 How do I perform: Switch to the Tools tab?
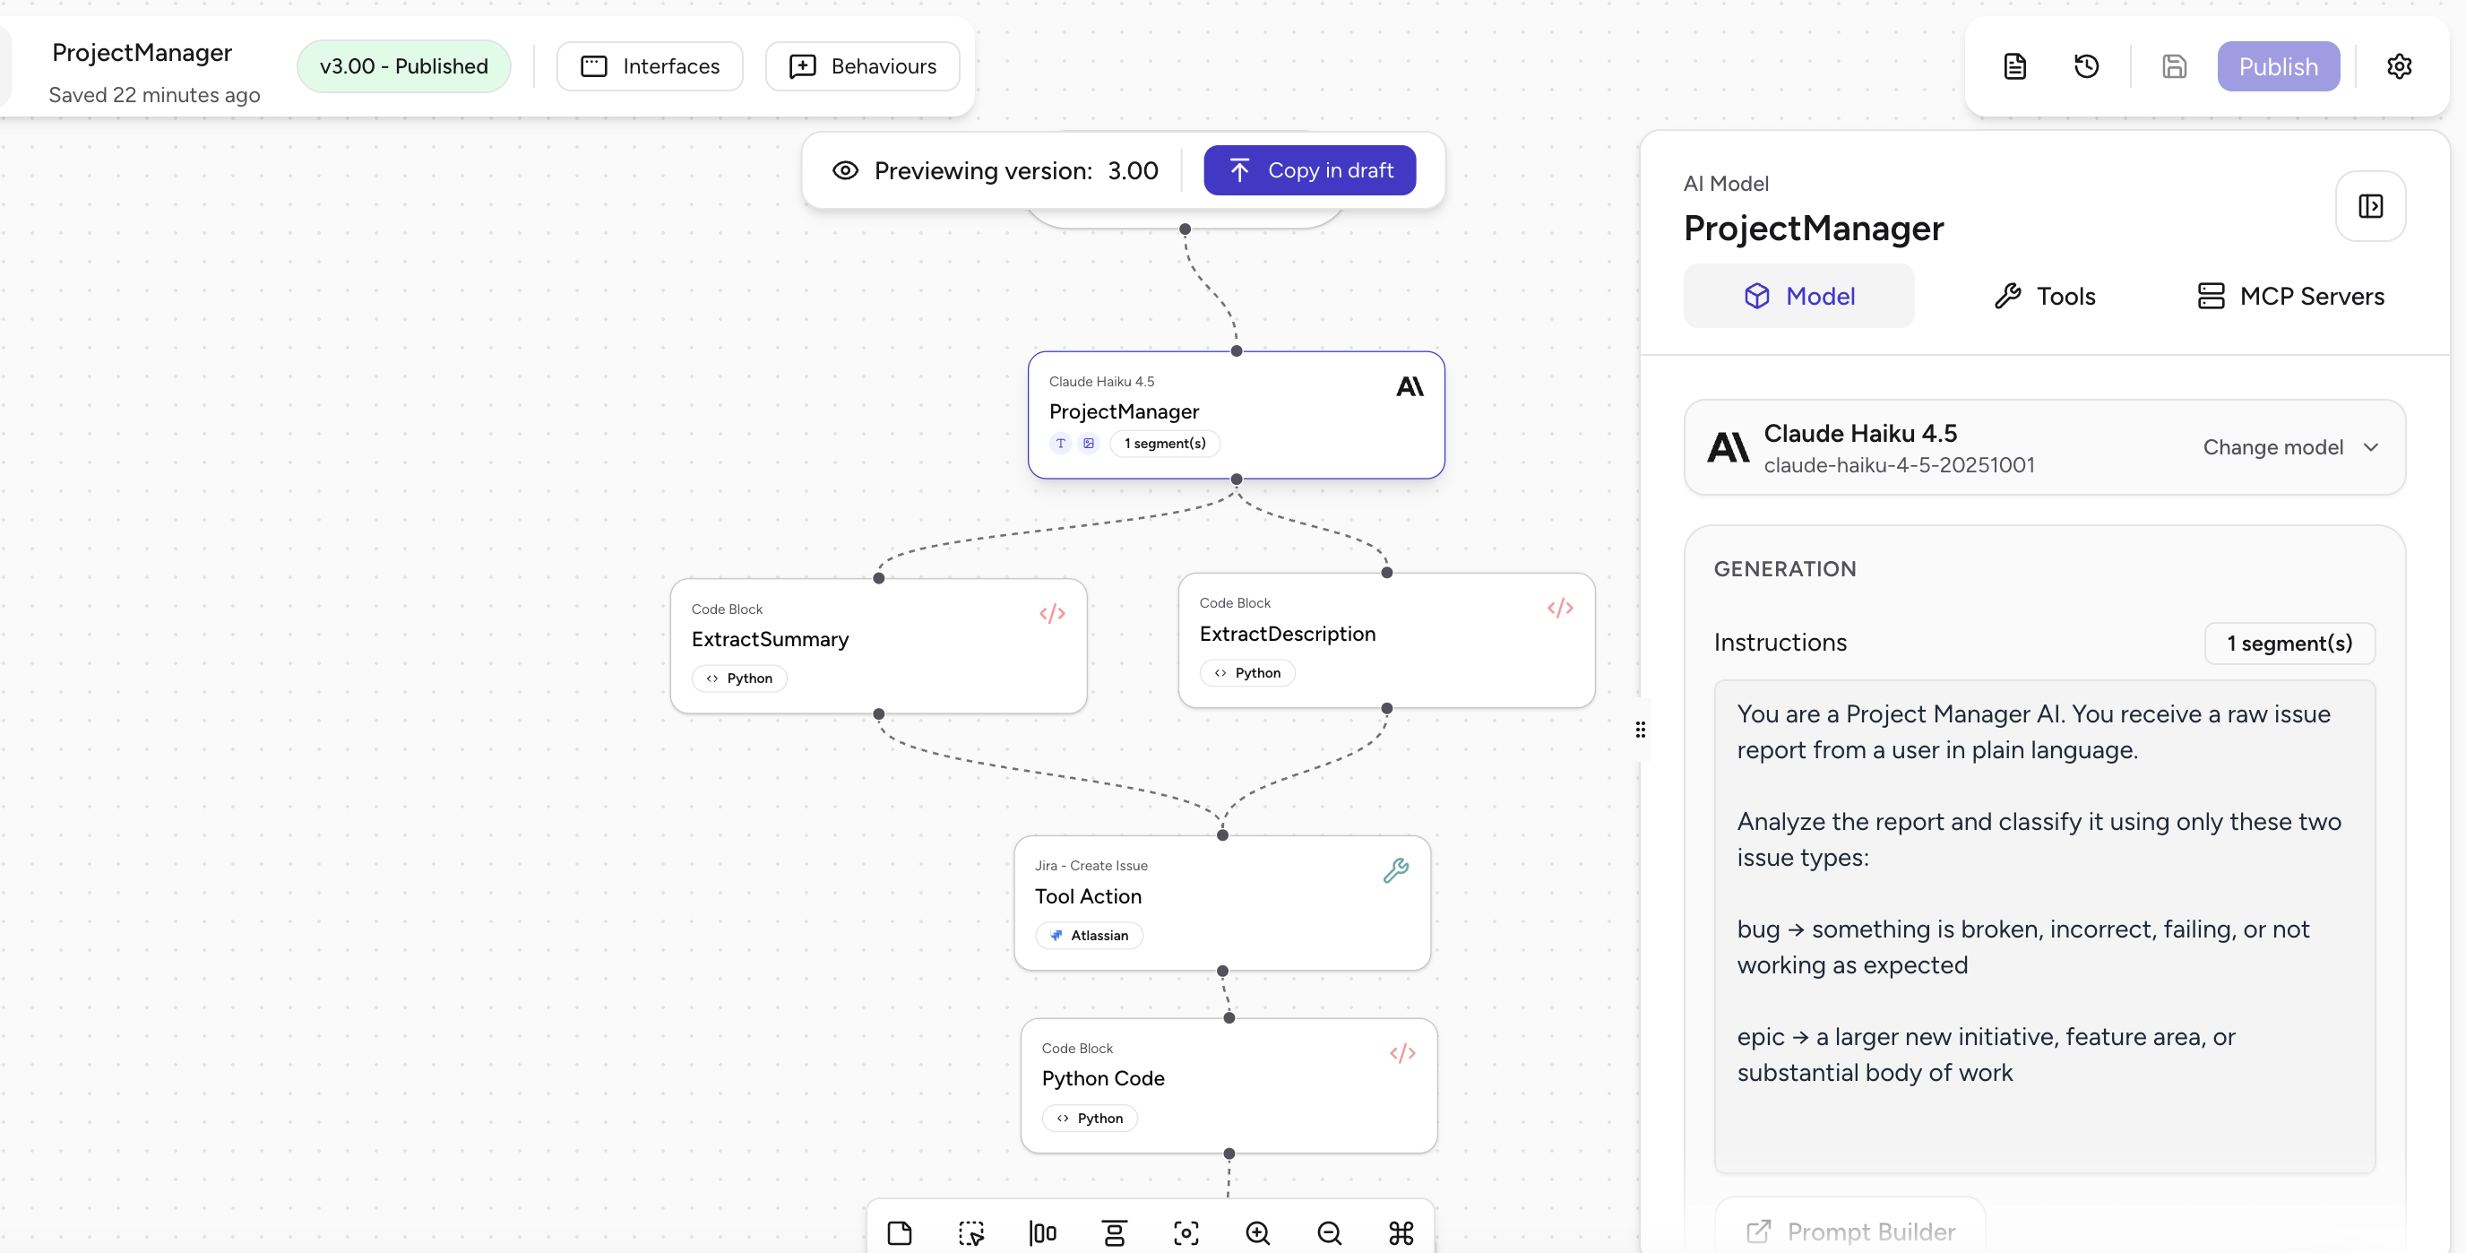(2045, 296)
